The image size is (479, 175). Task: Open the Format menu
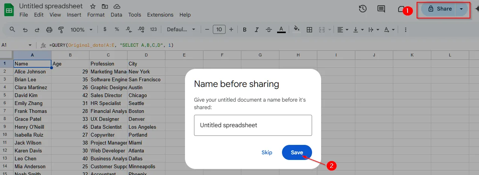(96, 15)
